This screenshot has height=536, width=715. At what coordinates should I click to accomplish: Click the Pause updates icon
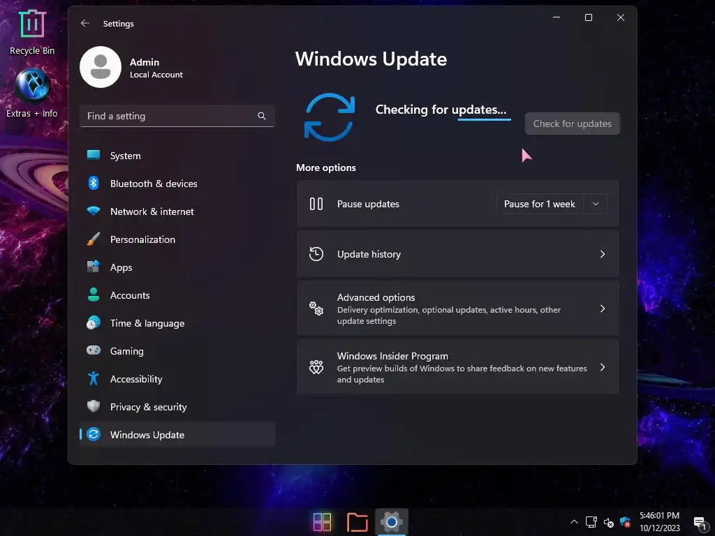(x=316, y=204)
